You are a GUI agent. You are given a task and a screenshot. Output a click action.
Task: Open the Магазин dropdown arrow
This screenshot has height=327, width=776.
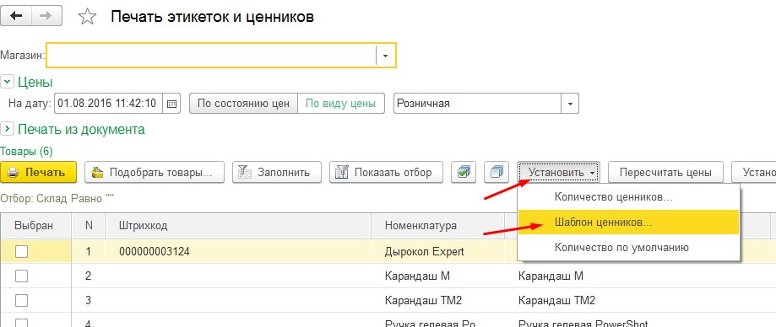coord(385,56)
